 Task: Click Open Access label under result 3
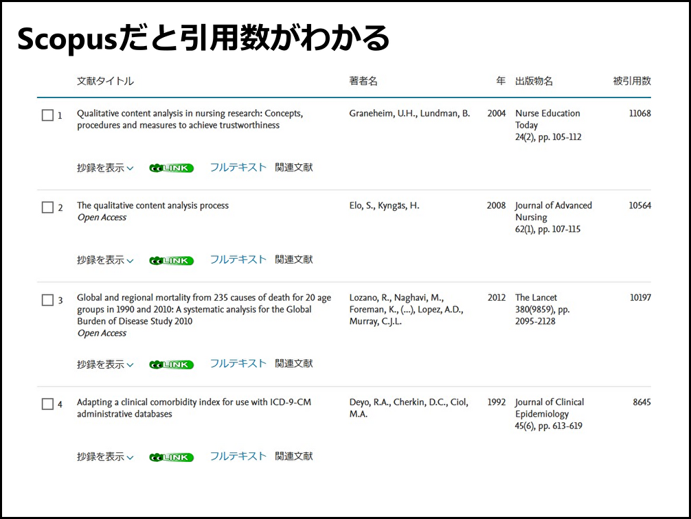click(102, 333)
